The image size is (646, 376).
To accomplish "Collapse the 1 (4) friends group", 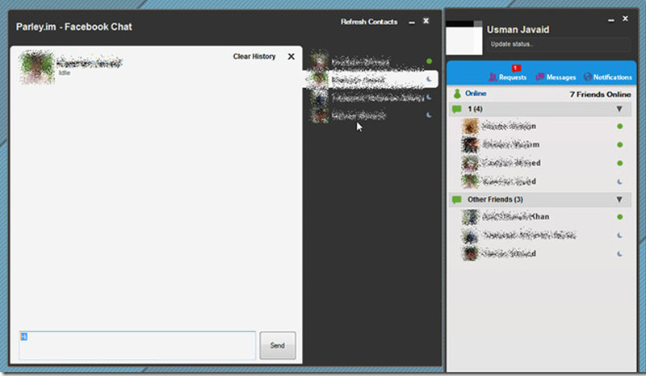I will point(619,109).
